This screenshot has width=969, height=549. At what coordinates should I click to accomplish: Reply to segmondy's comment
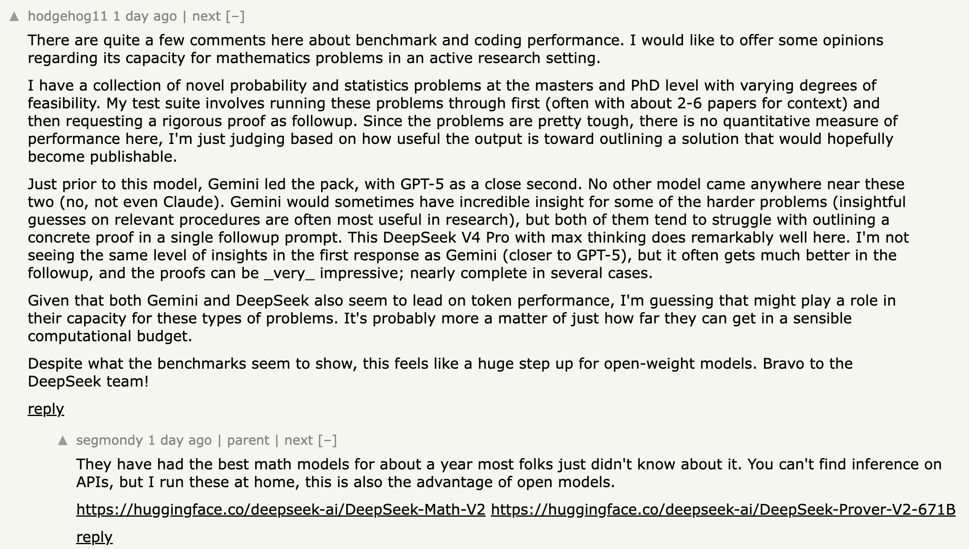pyautogui.click(x=94, y=537)
